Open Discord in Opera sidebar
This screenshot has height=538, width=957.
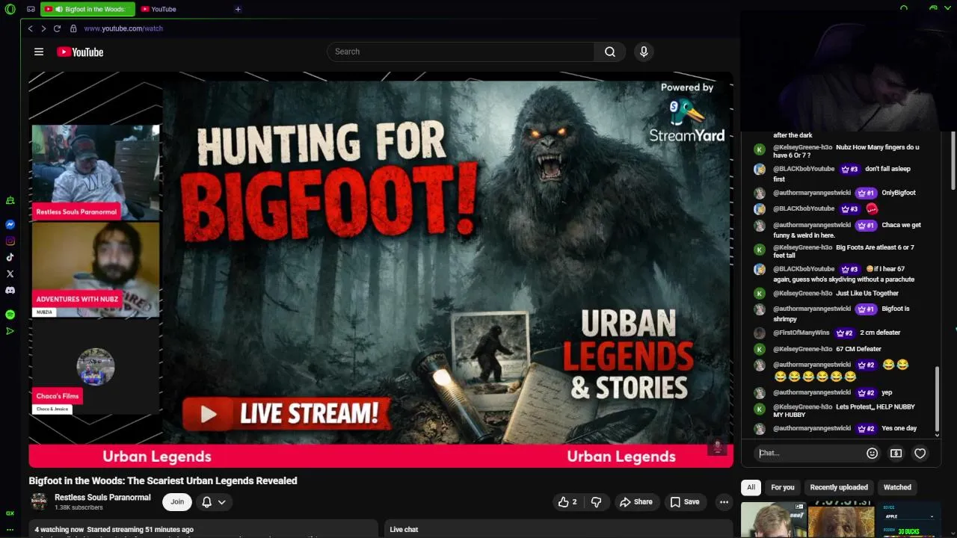coord(10,290)
